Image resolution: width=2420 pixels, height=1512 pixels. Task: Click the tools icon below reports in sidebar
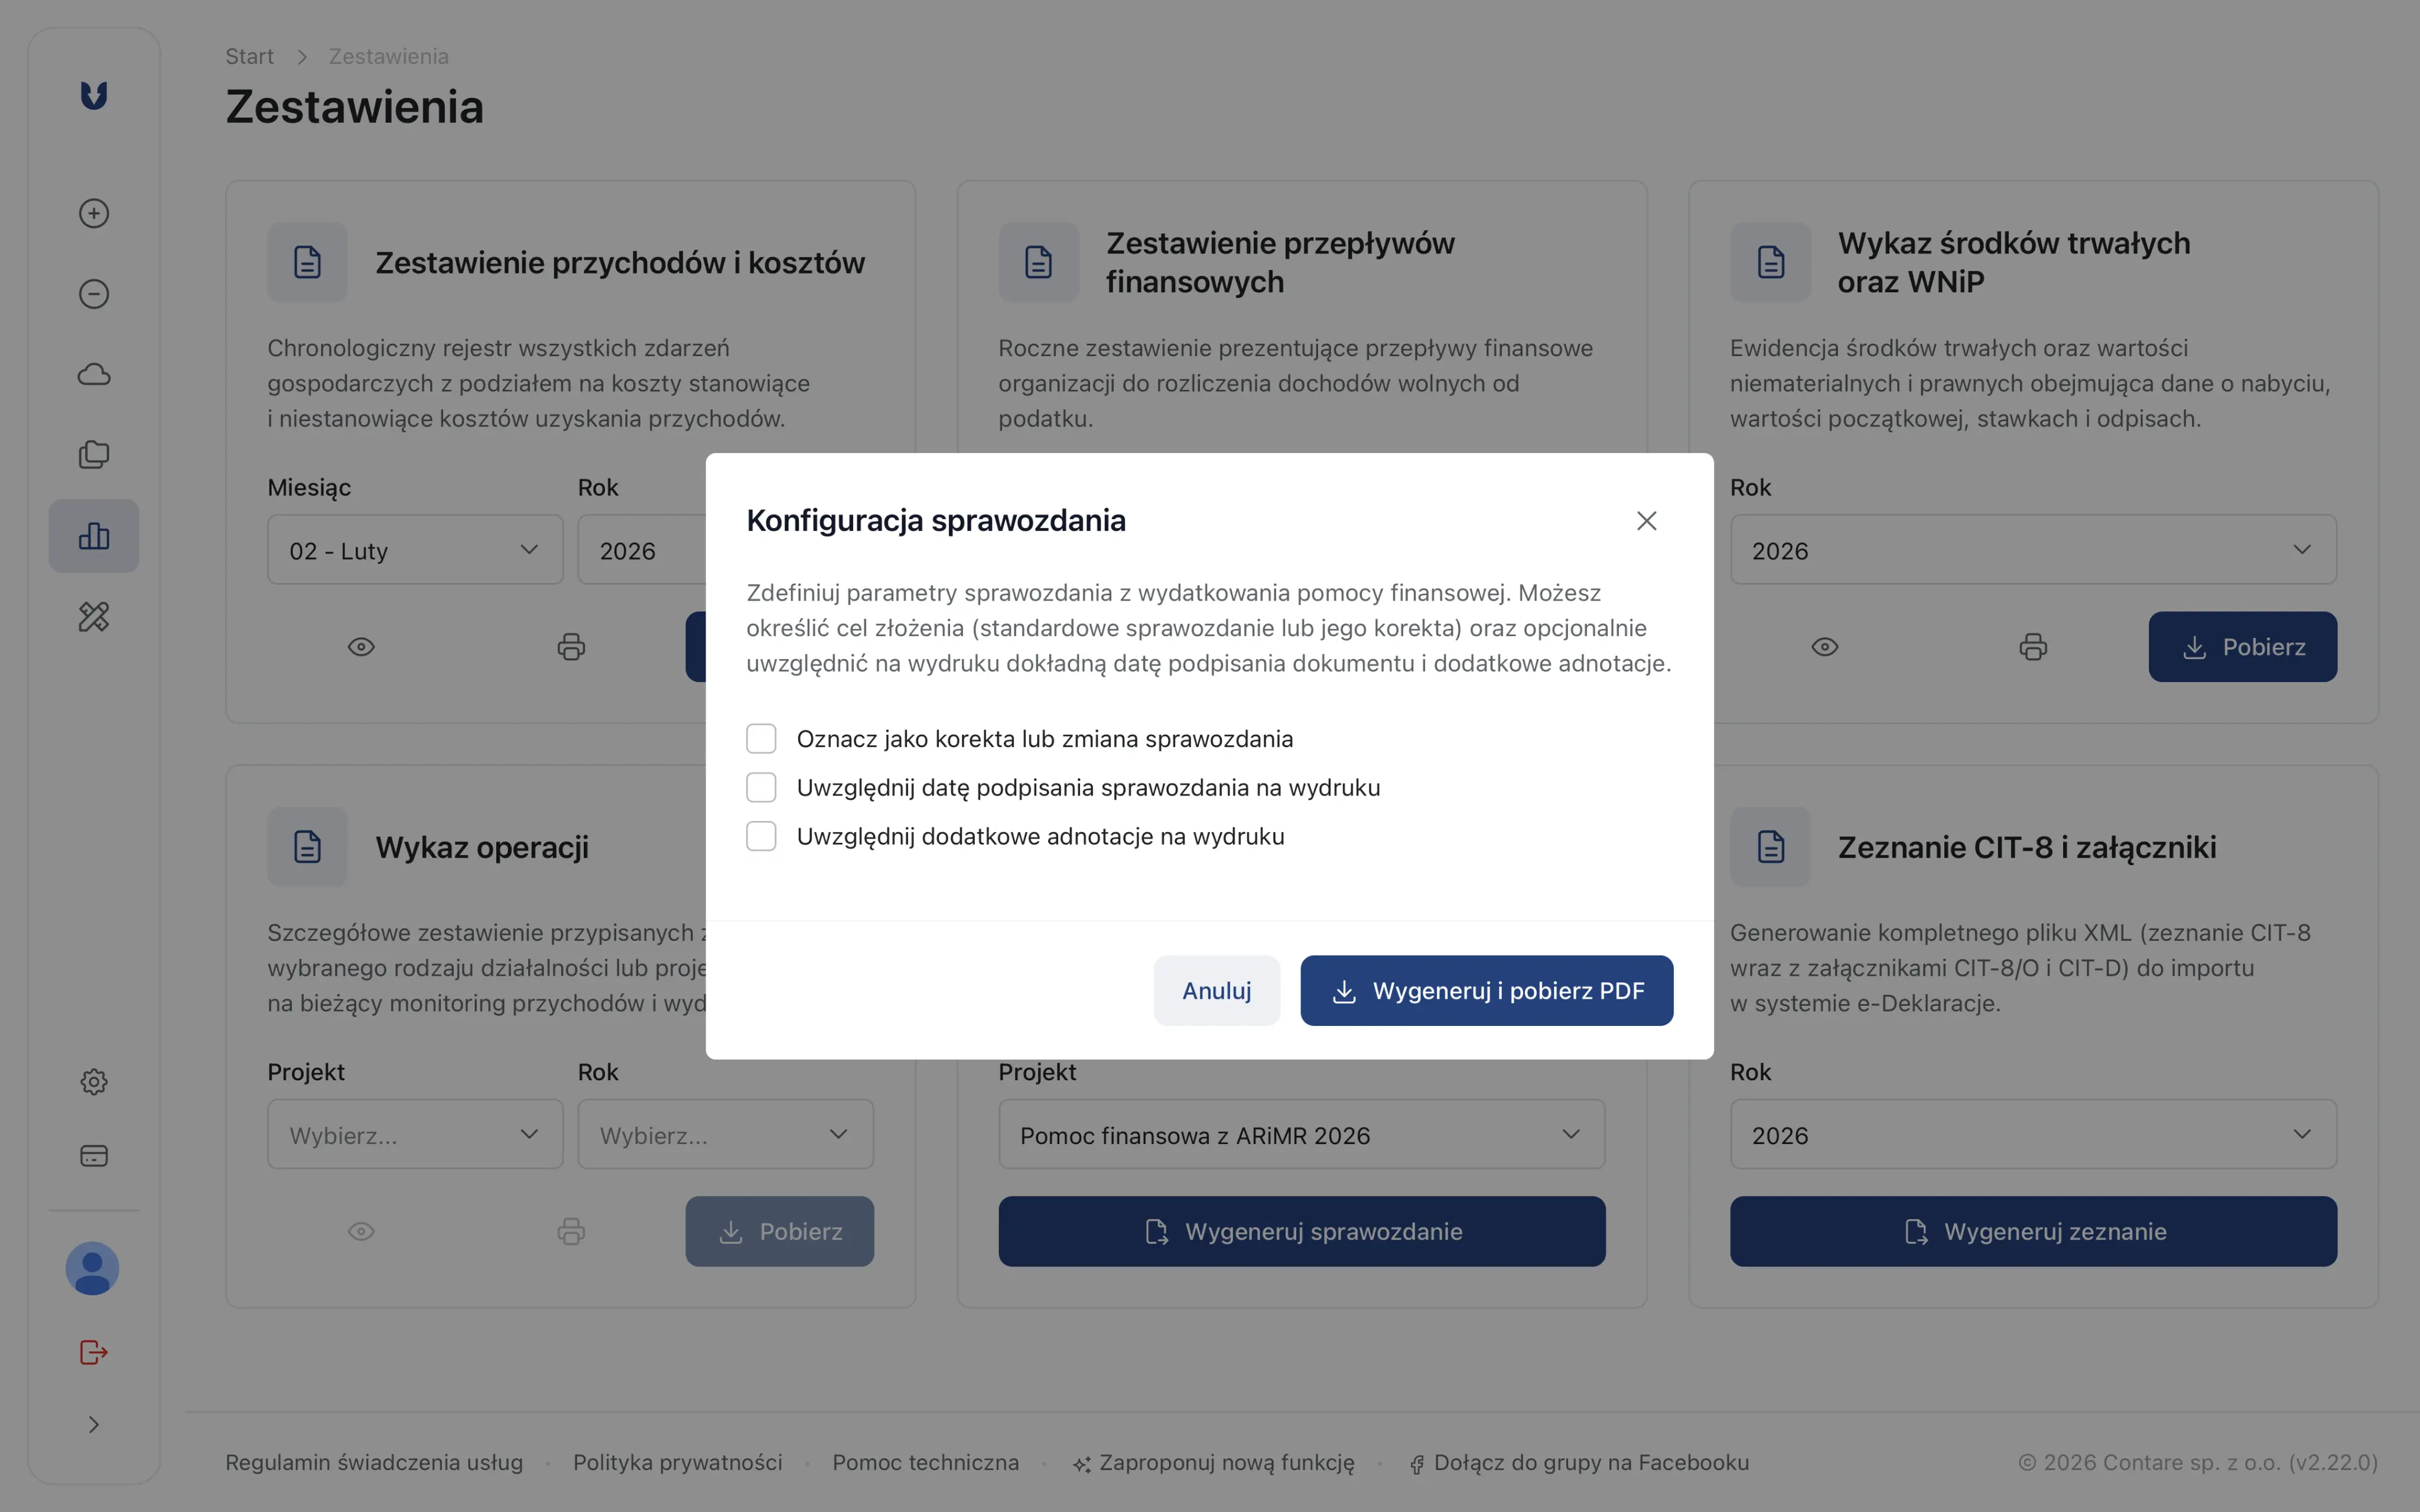coord(93,617)
